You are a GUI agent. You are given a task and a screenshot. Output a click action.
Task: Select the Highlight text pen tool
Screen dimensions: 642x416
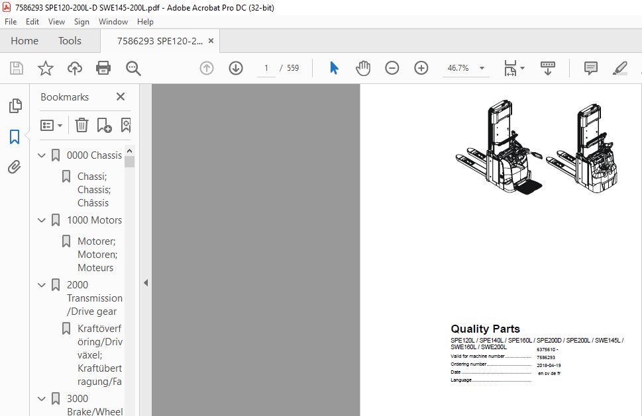coord(620,68)
